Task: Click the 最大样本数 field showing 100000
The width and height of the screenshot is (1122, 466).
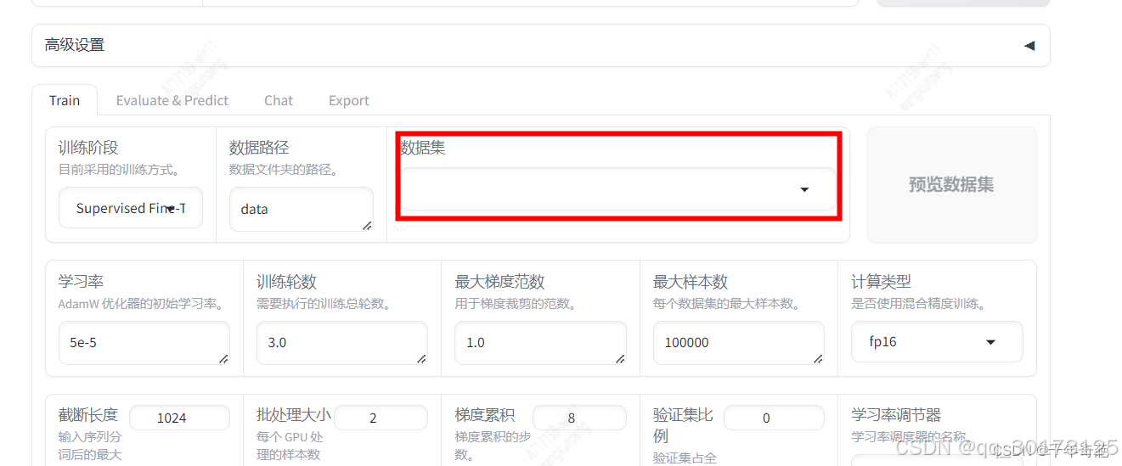Action: 738,343
